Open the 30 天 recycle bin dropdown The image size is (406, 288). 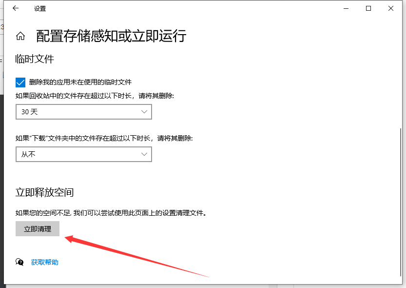coord(83,112)
